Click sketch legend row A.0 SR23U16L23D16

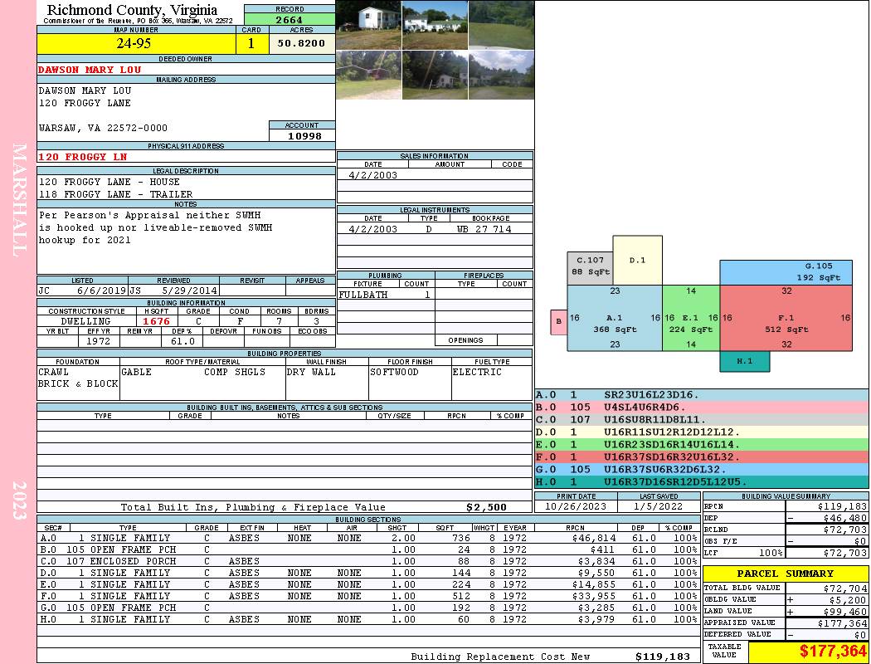(x=702, y=395)
